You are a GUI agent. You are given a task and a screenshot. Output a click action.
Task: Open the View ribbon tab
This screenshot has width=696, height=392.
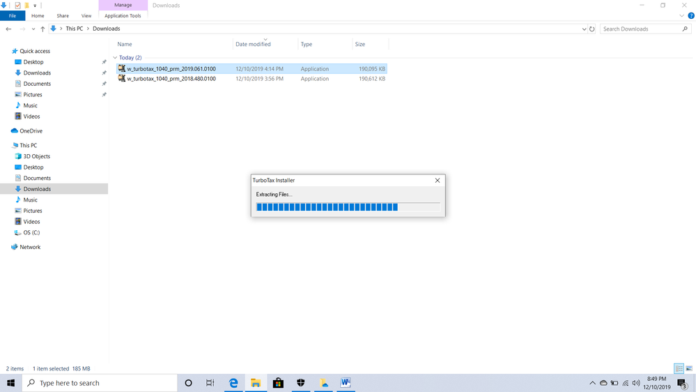(x=86, y=15)
